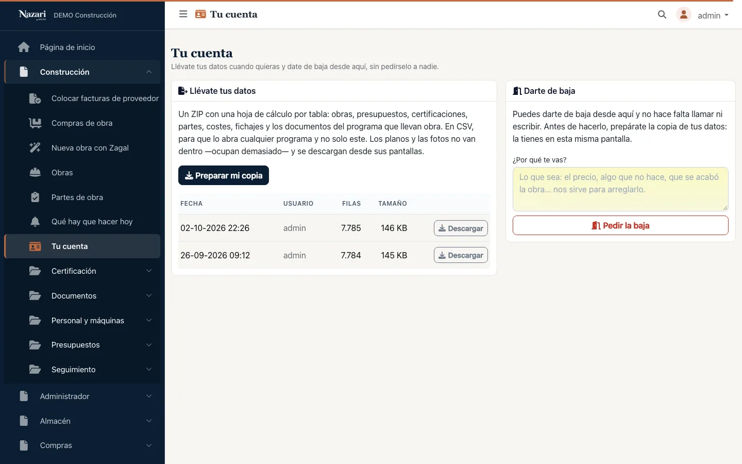Click the Compras de obra cart icon

tap(35, 123)
